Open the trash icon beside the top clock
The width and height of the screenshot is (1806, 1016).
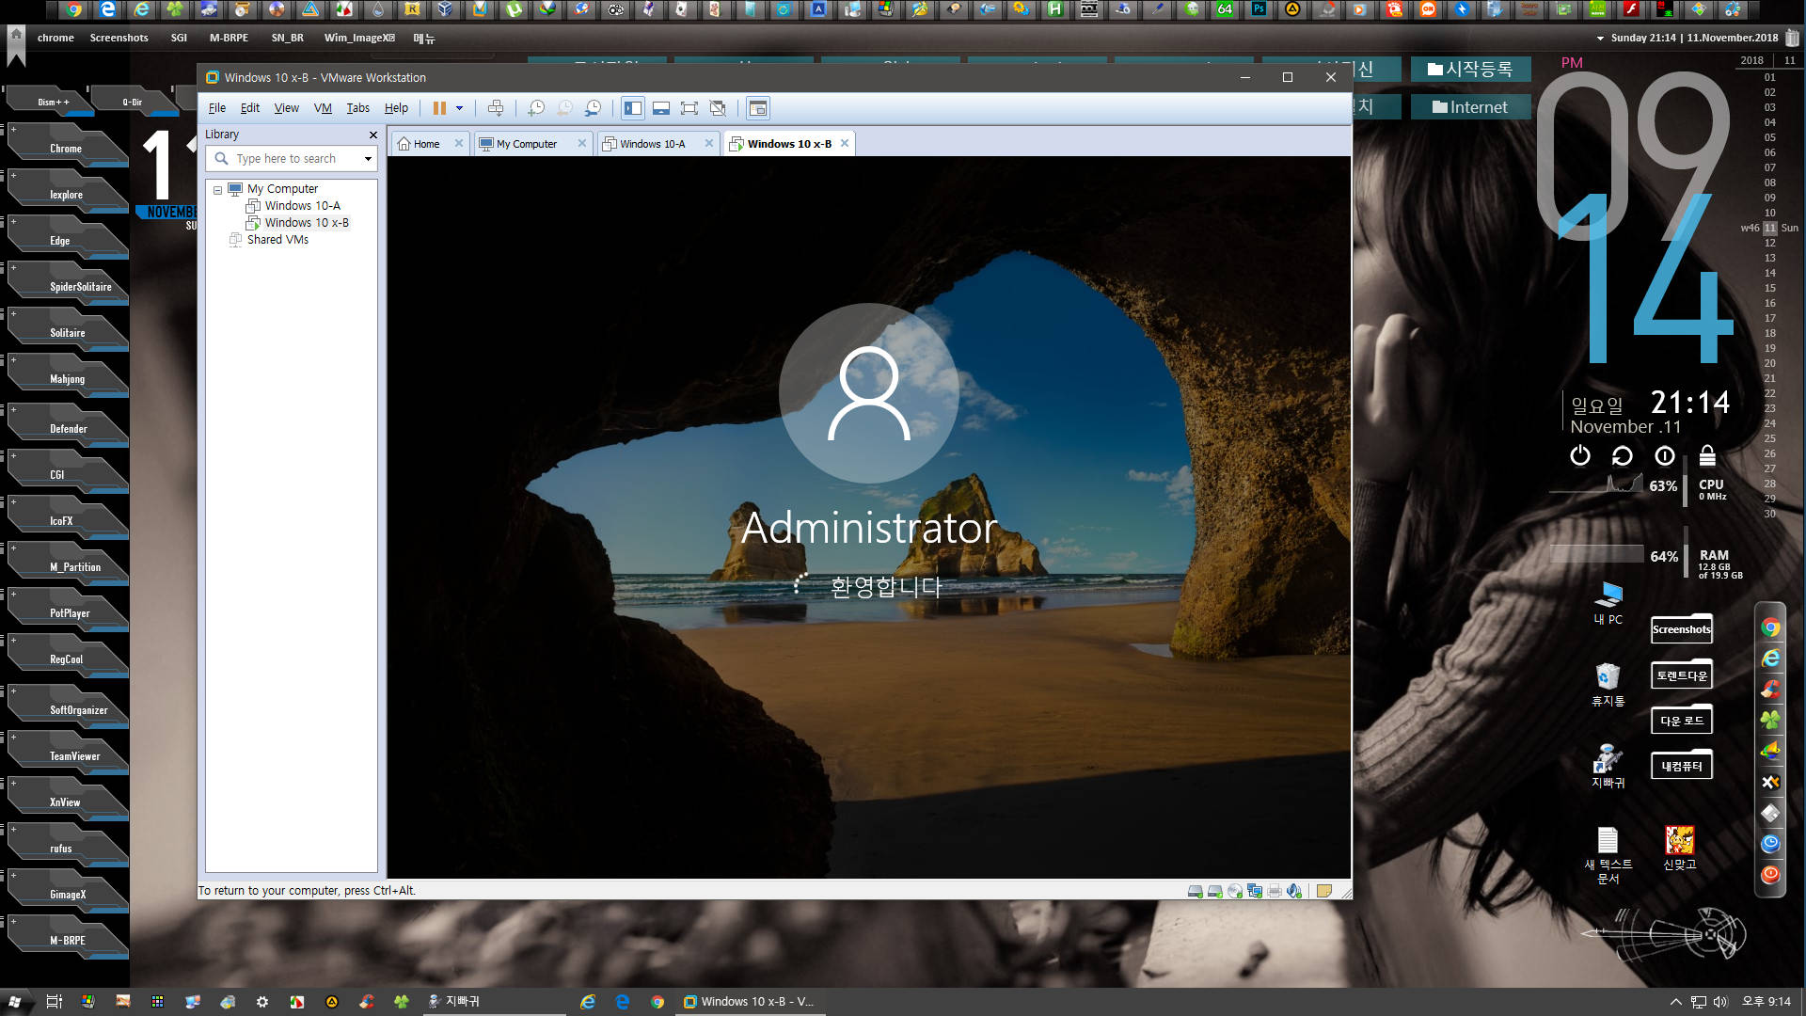(x=1792, y=38)
